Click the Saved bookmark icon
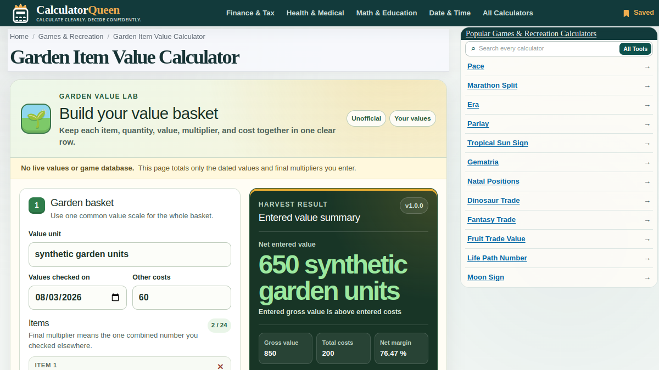This screenshot has width=659, height=370. coord(626,13)
